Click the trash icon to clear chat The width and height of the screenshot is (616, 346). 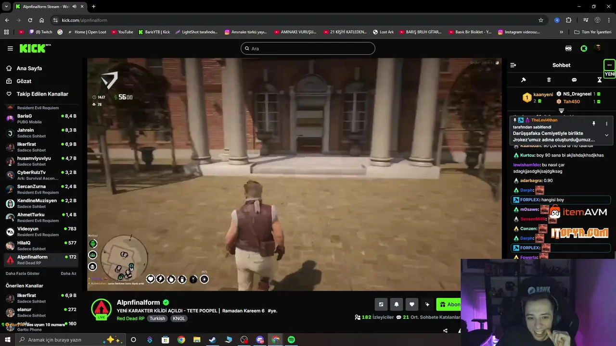click(x=549, y=80)
